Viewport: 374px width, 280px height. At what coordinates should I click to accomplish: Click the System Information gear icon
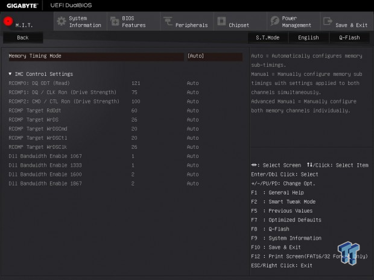[x=62, y=21]
